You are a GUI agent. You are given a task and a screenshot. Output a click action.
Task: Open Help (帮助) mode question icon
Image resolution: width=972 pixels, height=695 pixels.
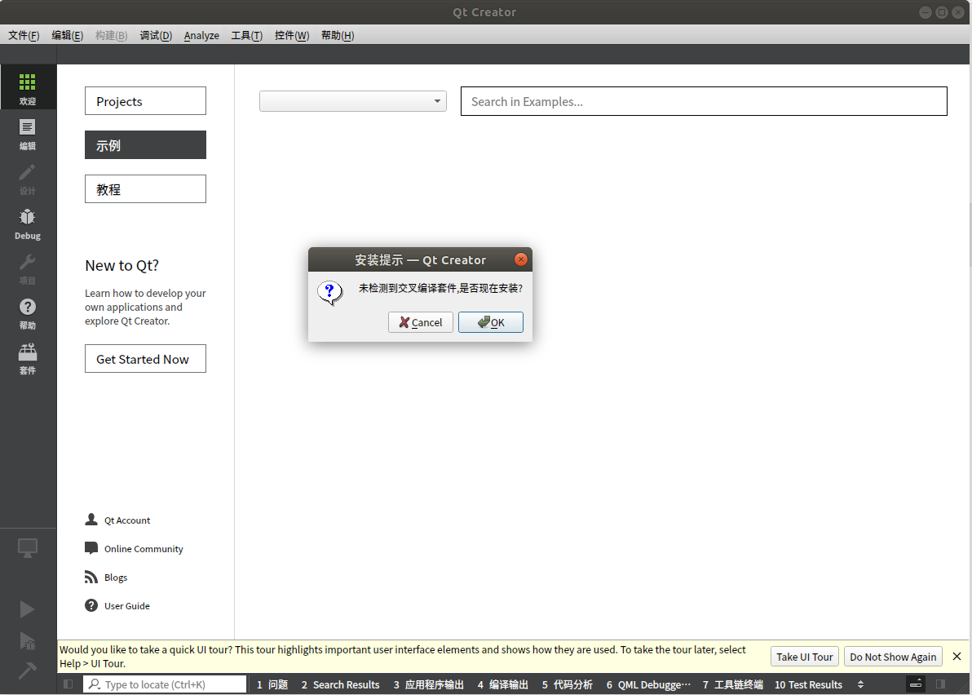click(x=28, y=312)
